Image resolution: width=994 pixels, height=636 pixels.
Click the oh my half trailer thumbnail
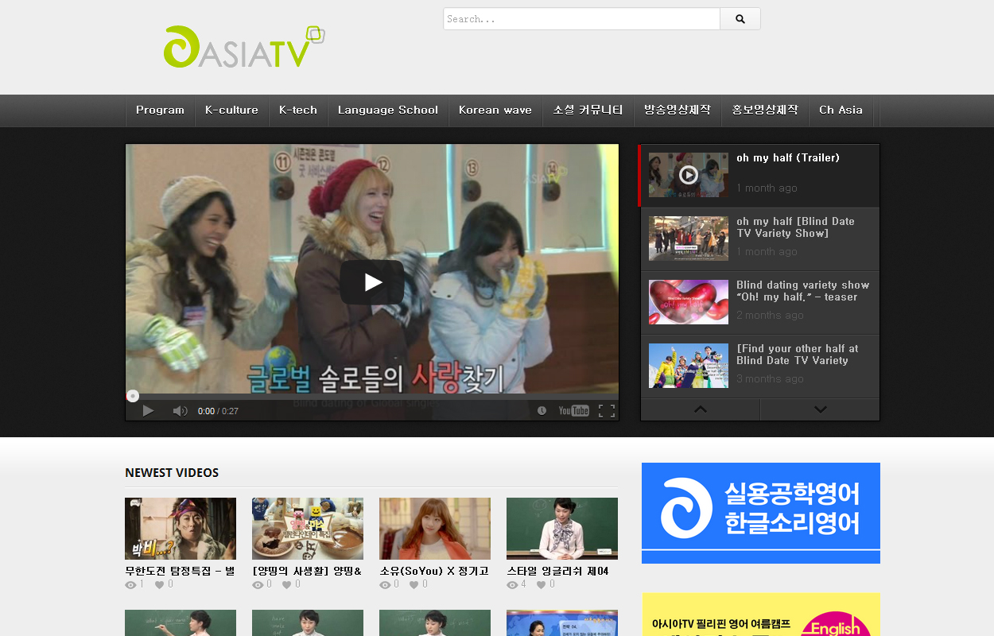pyautogui.click(x=689, y=175)
